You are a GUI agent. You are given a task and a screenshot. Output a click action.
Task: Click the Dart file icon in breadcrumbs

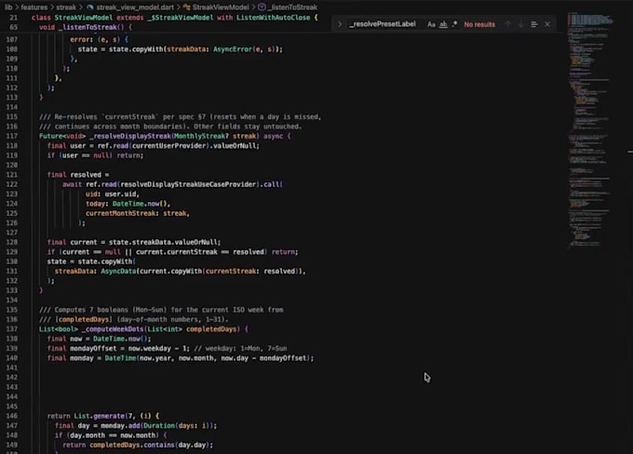point(90,7)
